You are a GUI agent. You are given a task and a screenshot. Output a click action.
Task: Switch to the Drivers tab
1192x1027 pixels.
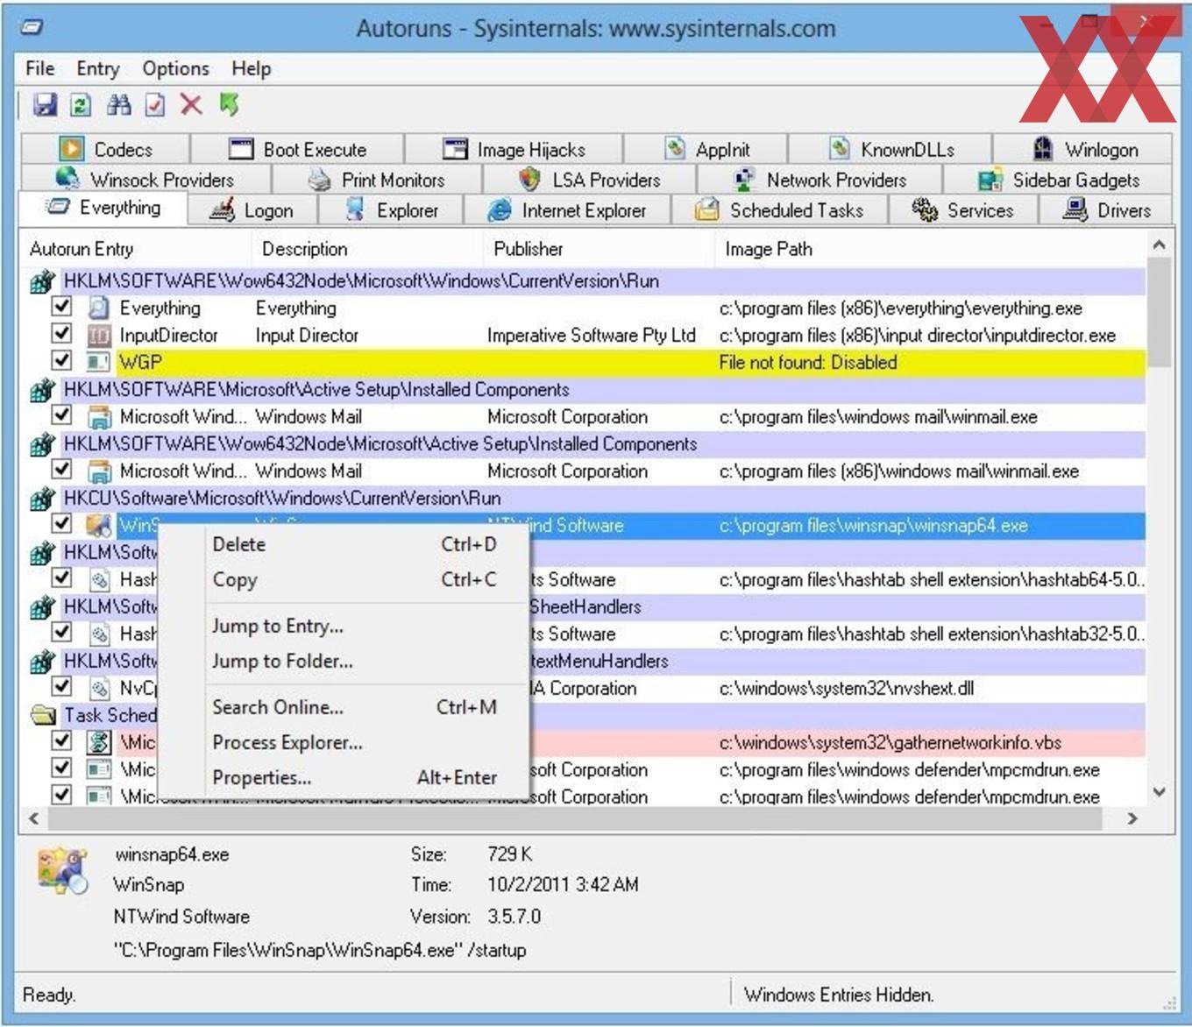(1105, 210)
